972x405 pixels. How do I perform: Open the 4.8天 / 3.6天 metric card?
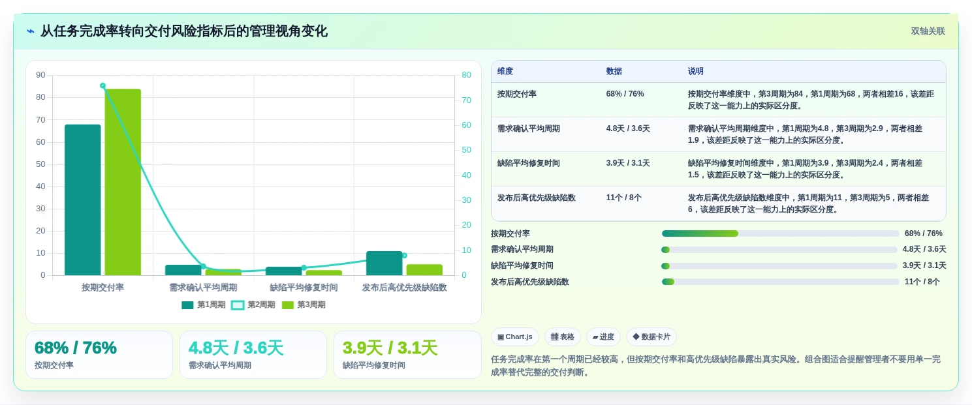click(x=253, y=355)
